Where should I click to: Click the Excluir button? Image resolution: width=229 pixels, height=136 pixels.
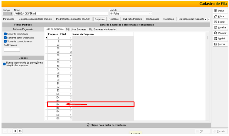click(x=220, y=22)
